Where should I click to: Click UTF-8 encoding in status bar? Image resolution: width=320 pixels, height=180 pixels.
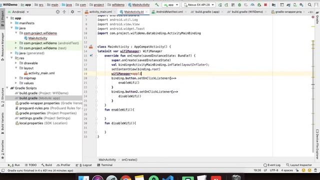274,170
